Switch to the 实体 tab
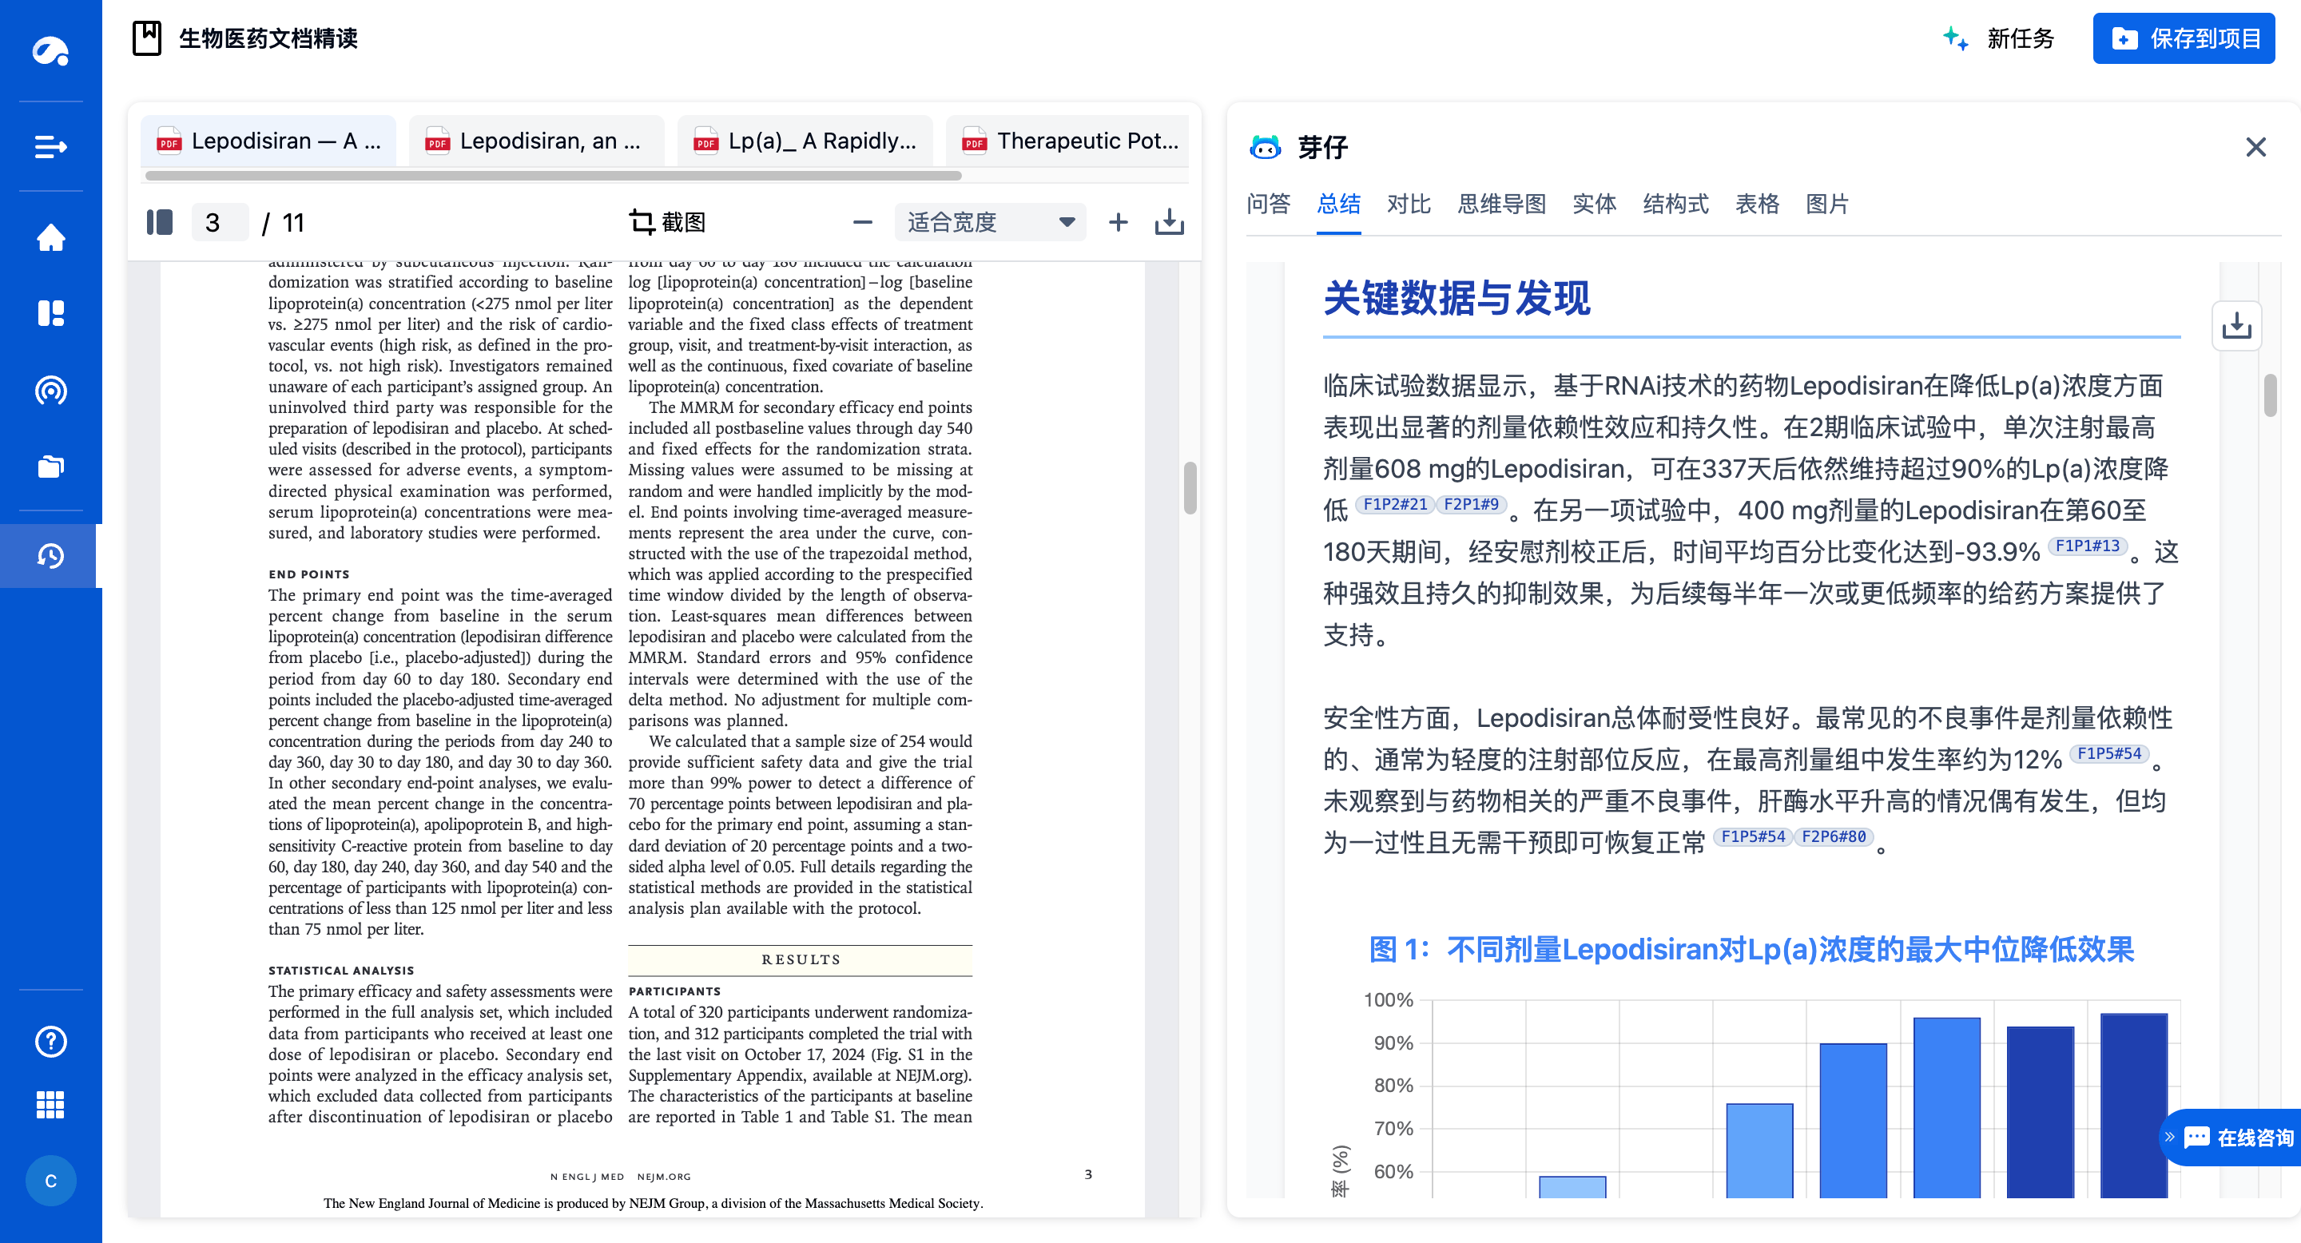 point(1596,205)
